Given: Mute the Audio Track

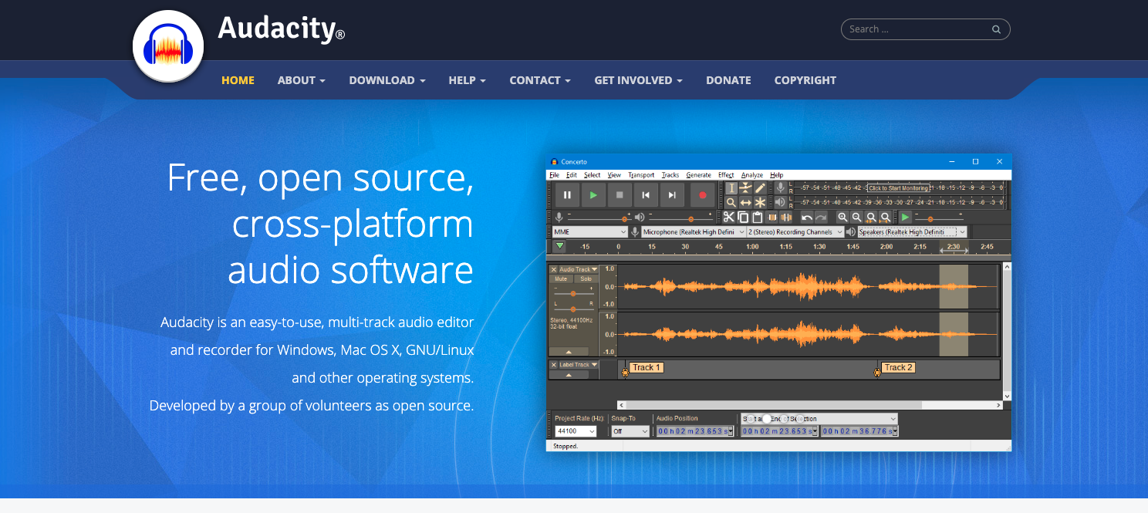Looking at the screenshot, I should (x=561, y=278).
